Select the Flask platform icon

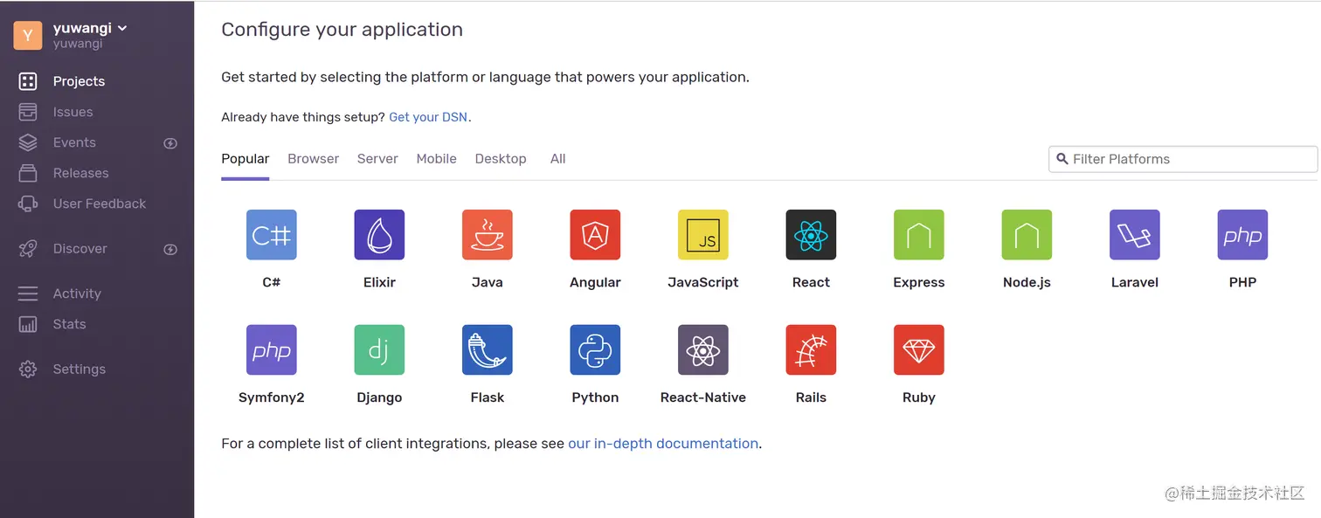pos(488,350)
